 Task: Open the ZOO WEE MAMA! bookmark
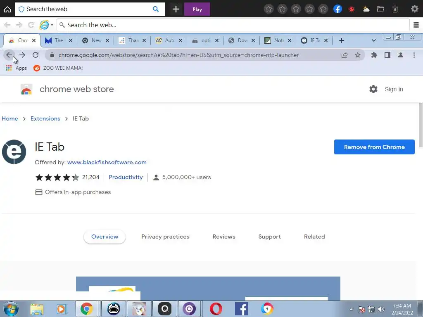pos(58,68)
